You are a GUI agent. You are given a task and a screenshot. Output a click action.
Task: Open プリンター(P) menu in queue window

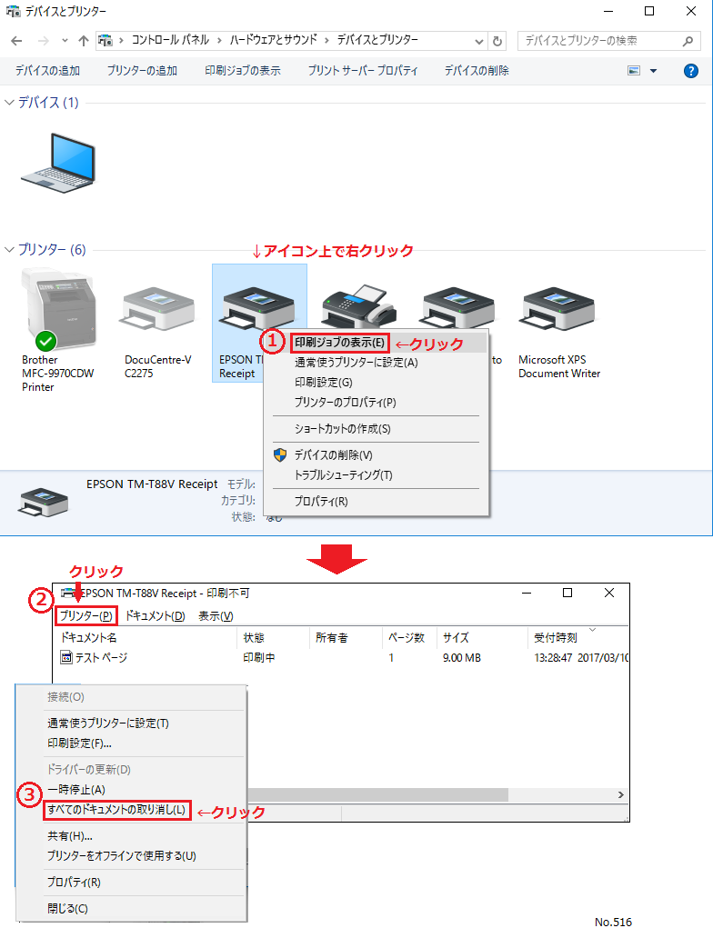click(x=86, y=615)
